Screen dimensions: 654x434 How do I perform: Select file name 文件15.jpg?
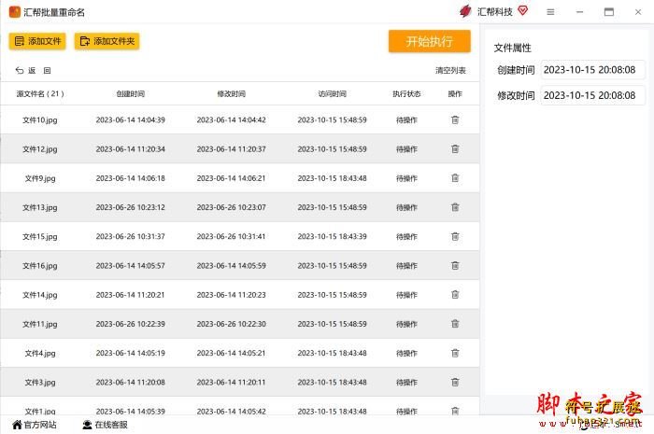40,236
